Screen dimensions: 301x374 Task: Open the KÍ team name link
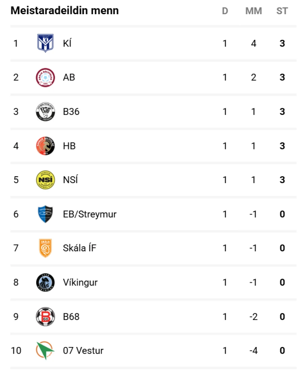click(x=67, y=44)
